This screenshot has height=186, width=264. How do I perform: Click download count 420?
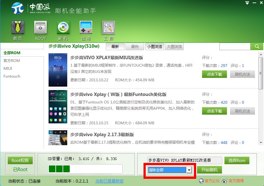tap(224, 103)
